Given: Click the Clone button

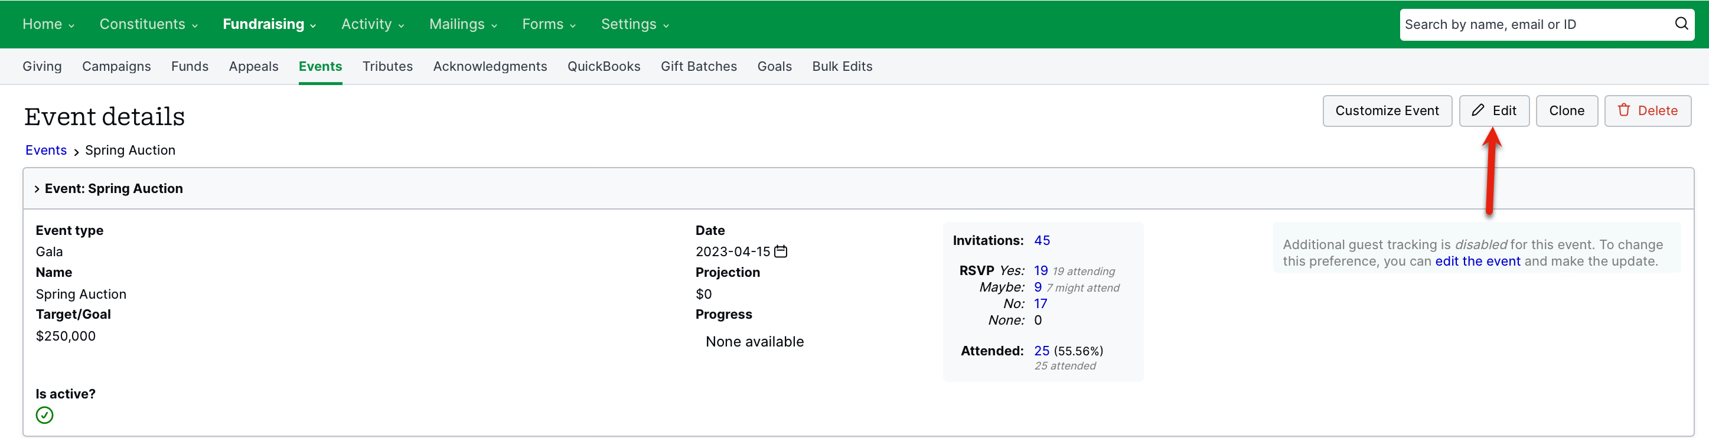Looking at the screenshot, I should point(1566,111).
